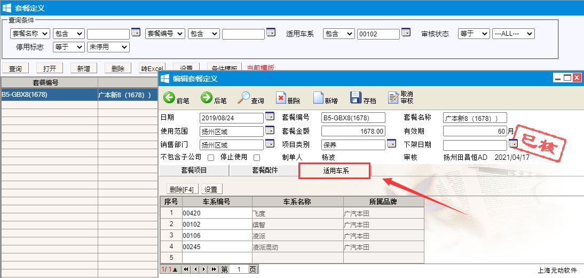Viewport: 584px width, 278px height.
Task: Click the 新增 new document icon
Action: [x=318, y=98]
